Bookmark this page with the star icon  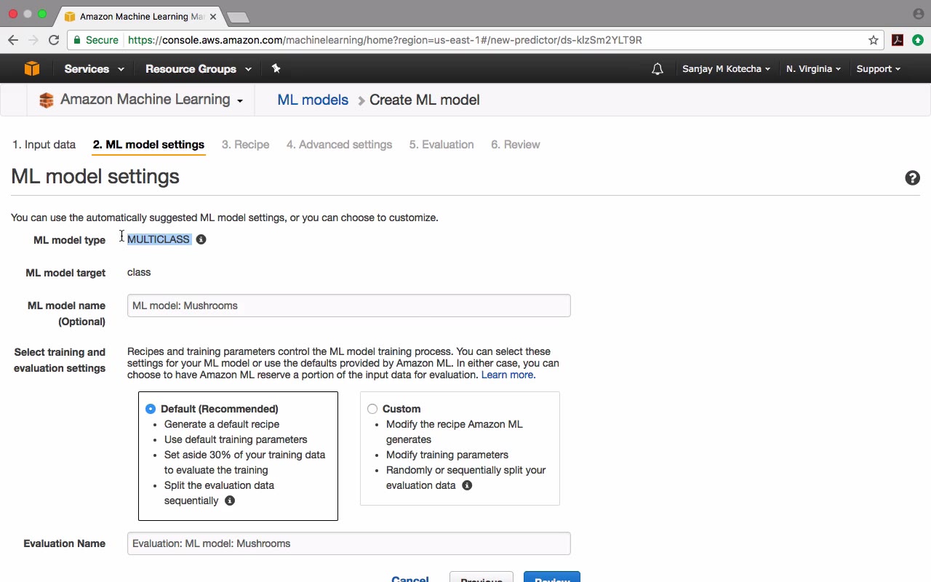click(874, 40)
